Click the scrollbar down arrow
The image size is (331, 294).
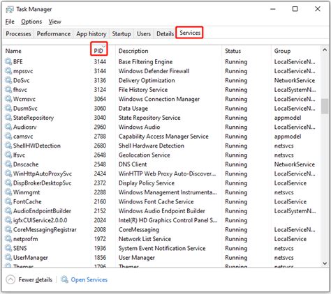[x=325, y=263]
